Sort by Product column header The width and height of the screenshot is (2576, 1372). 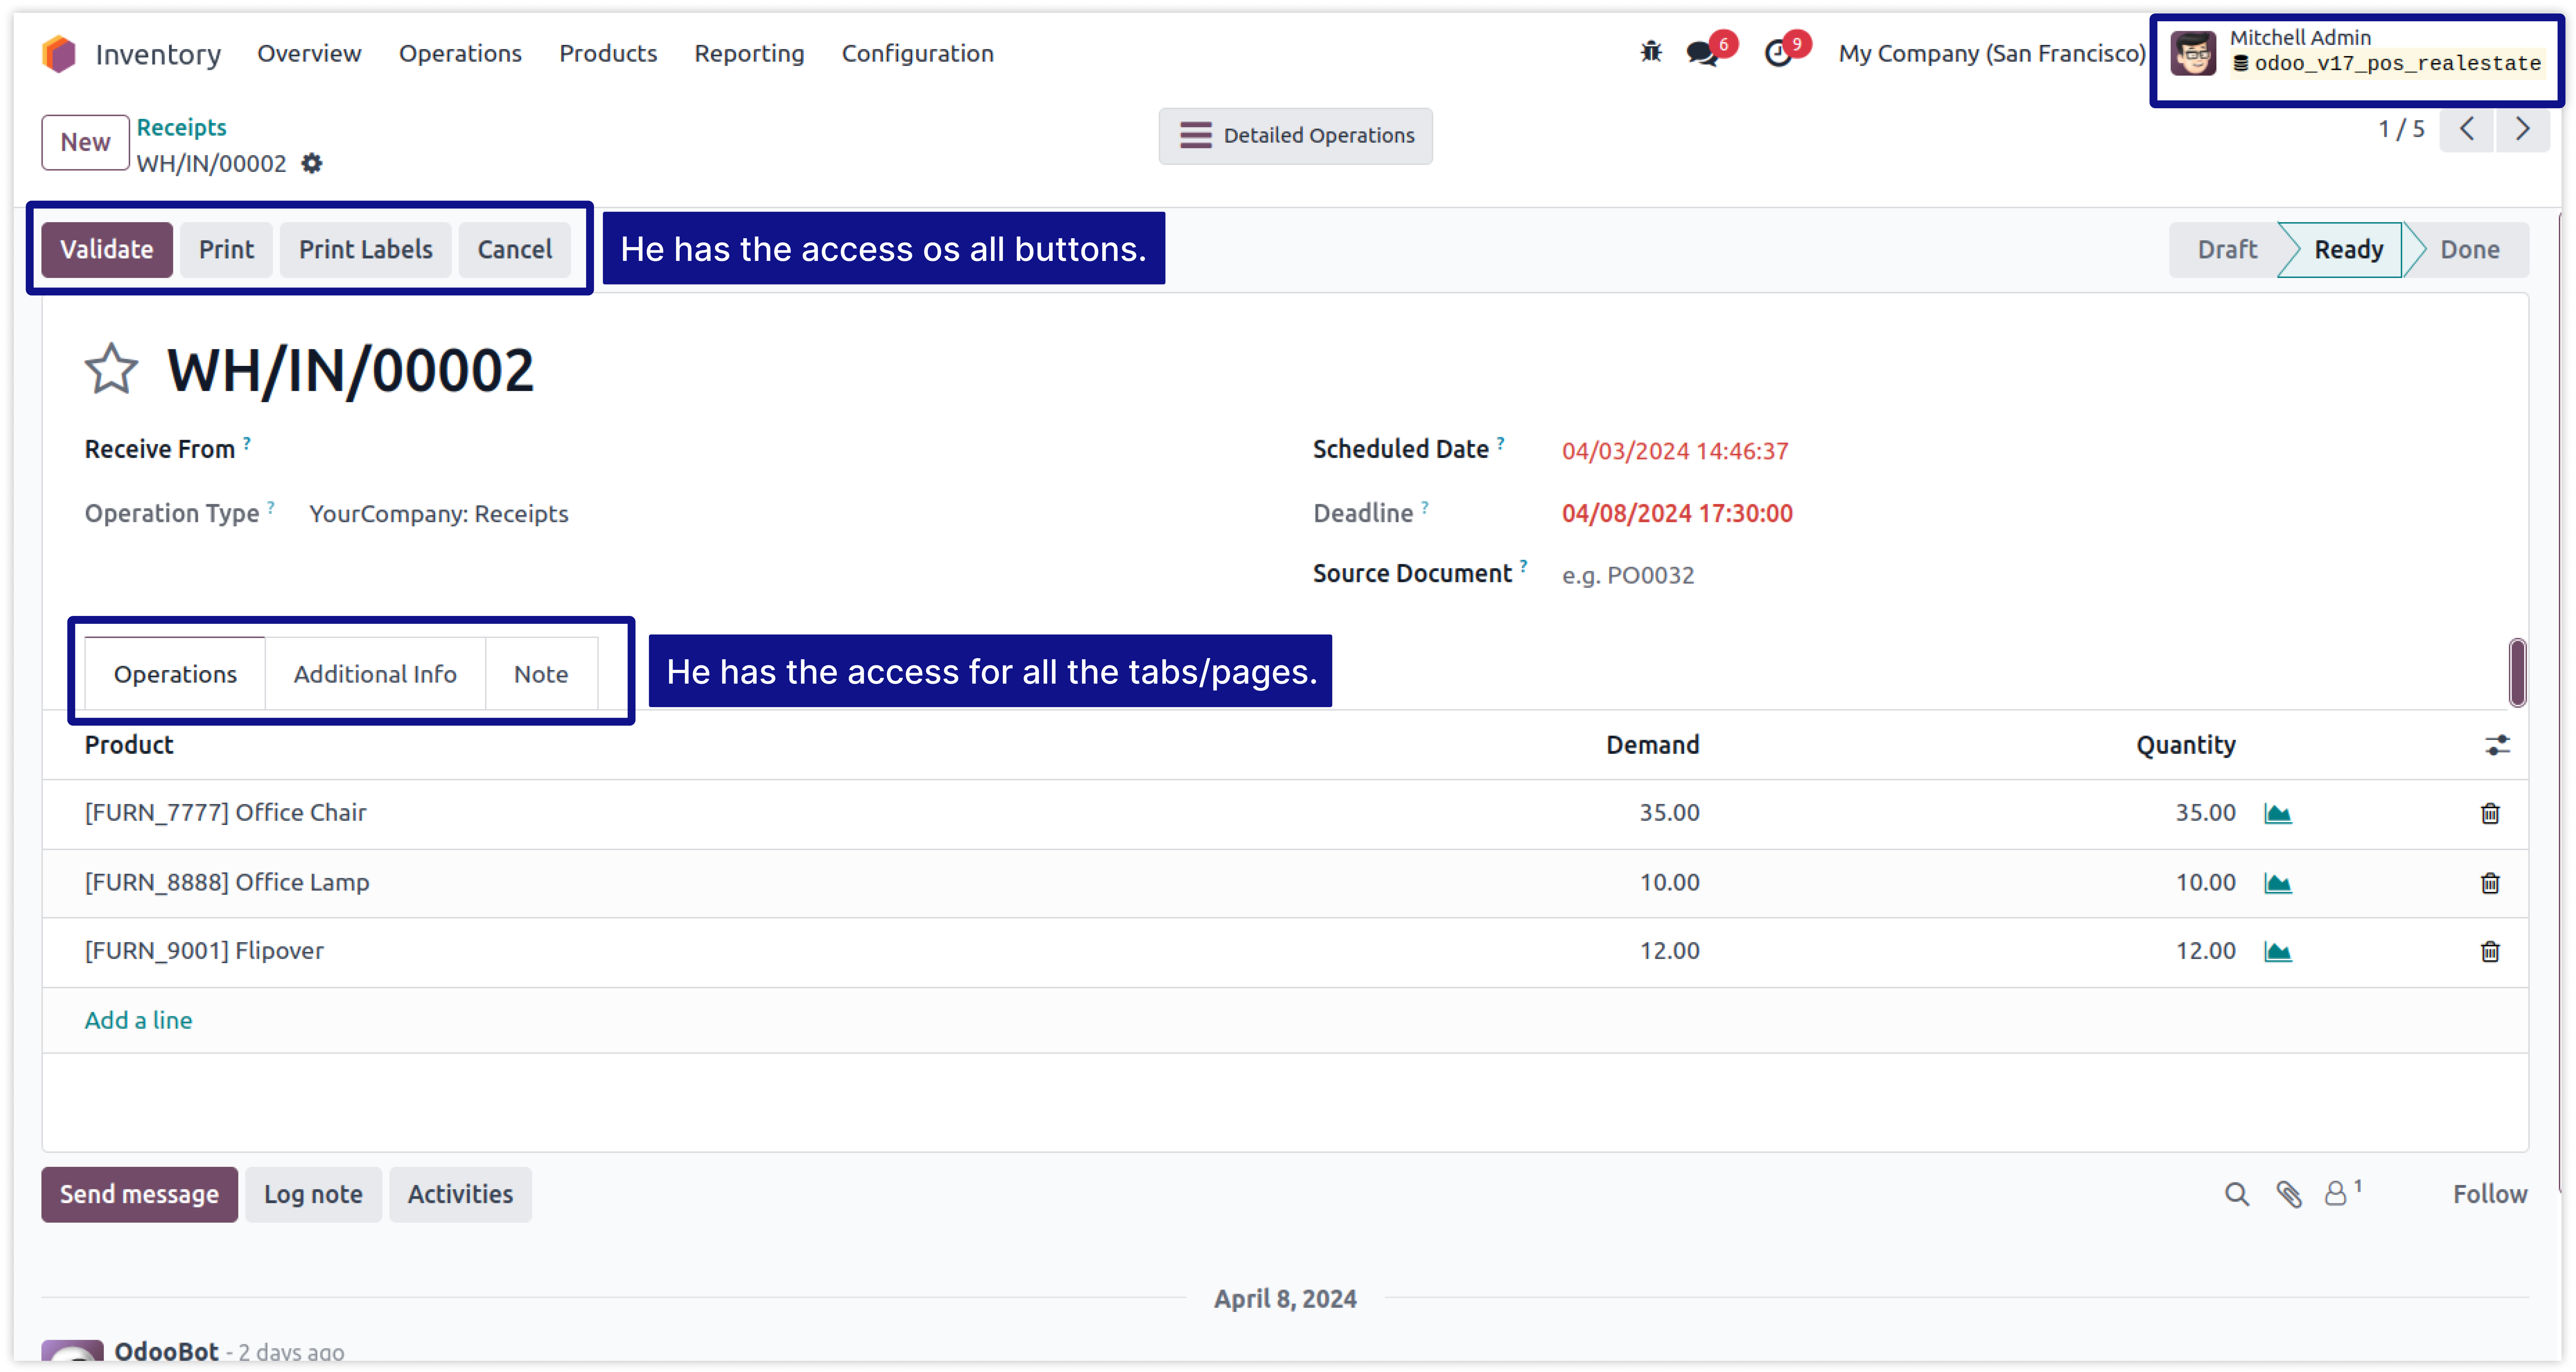(129, 745)
